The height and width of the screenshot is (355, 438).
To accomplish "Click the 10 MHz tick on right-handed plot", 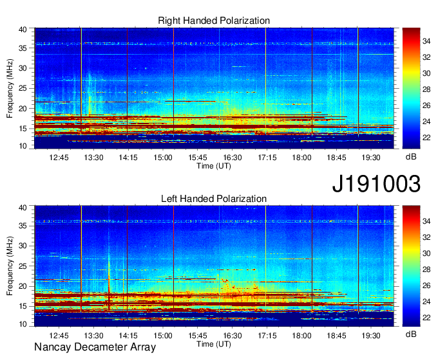I will point(23,146).
